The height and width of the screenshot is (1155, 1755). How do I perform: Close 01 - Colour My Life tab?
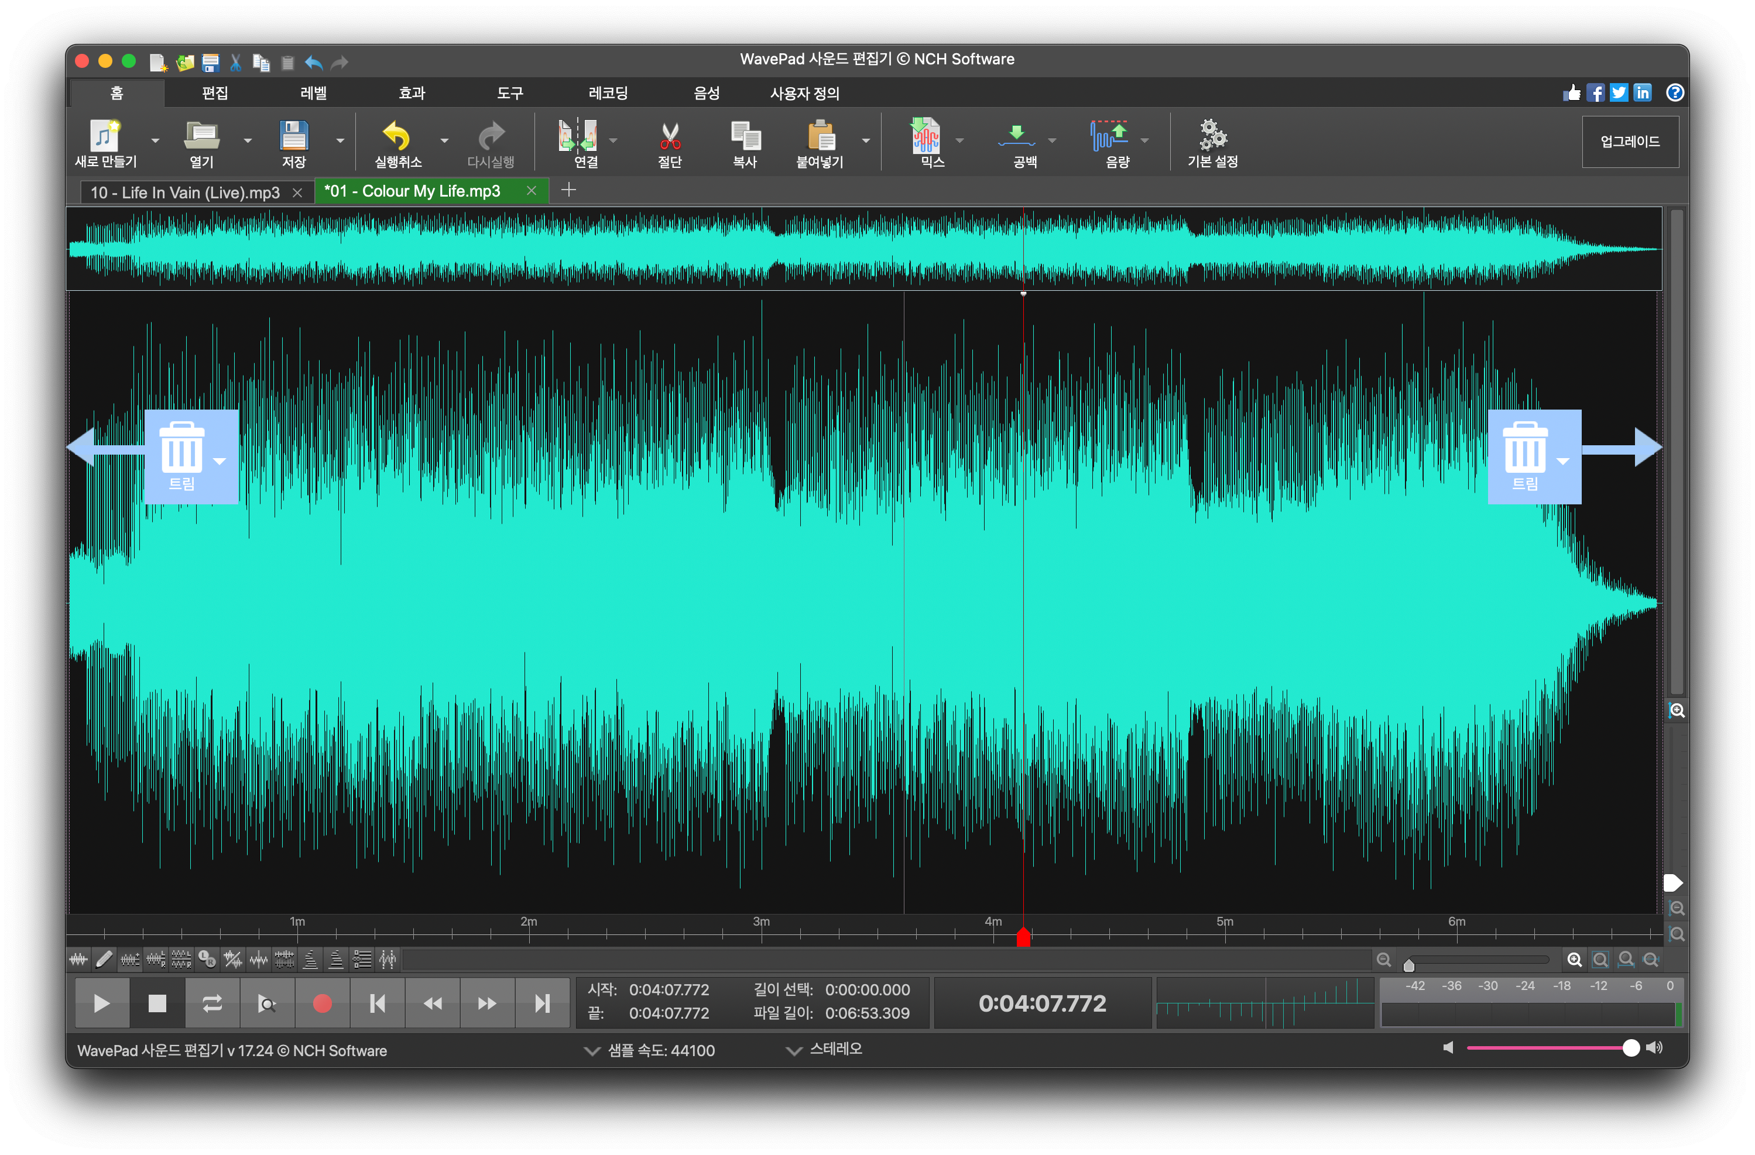point(531,191)
